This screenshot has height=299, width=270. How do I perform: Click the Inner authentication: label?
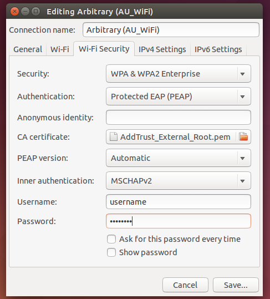tap(55, 181)
